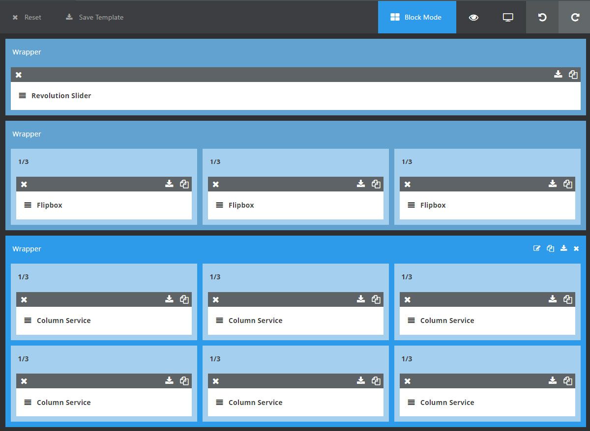
Task: Select the first Wrapper header label
Action: [x=27, y=52]
